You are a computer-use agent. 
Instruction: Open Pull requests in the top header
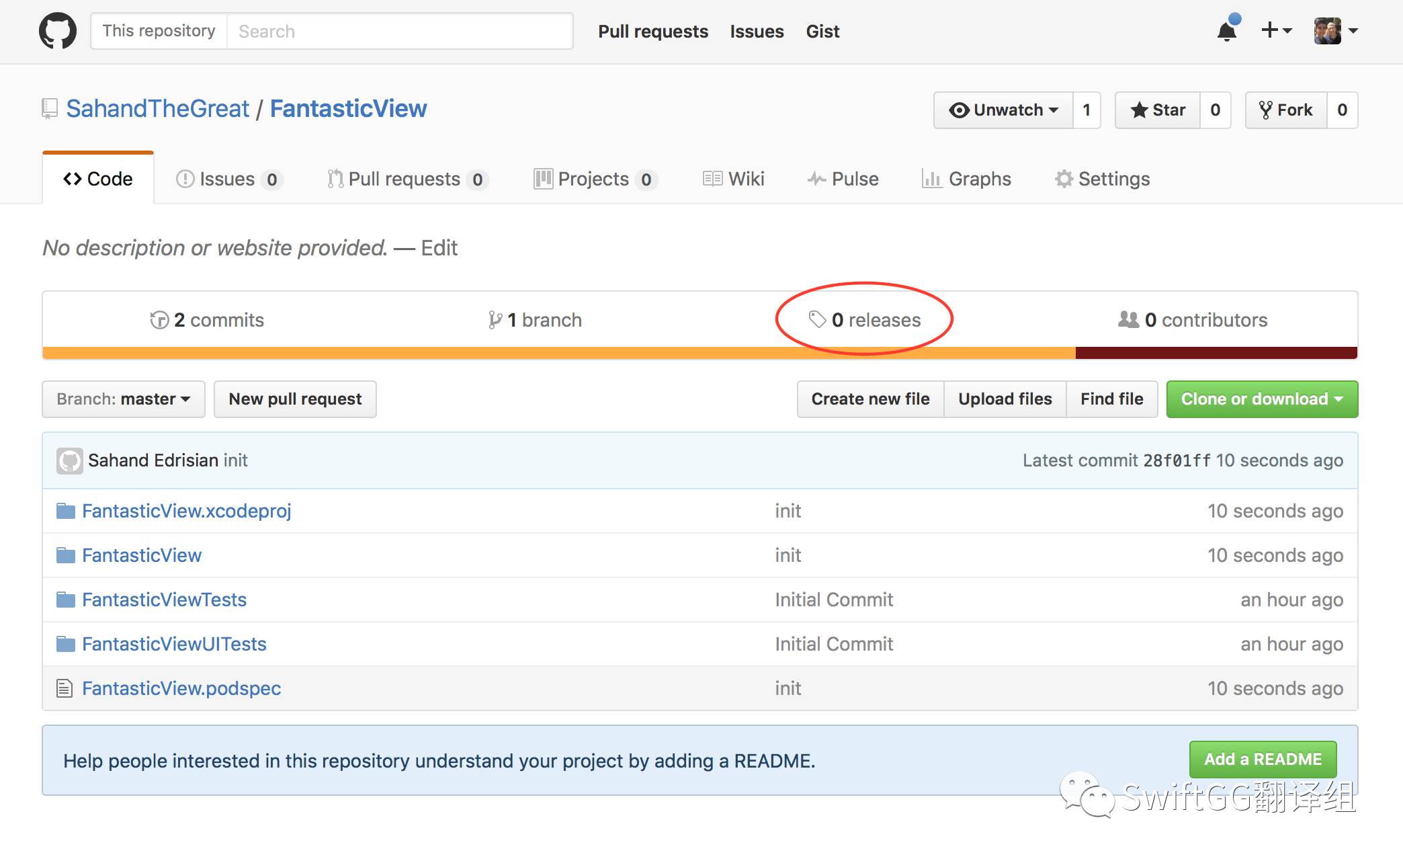(653, 32)
